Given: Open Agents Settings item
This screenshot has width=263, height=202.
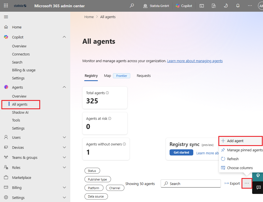Looking at the screenshot, I should 18,128.
